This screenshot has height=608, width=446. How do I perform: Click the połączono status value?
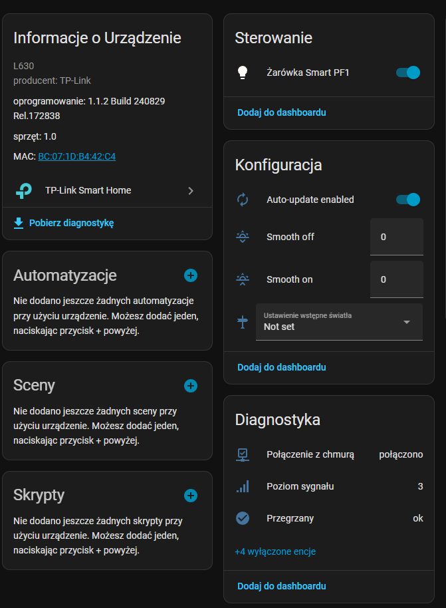(x=401, y=454)
